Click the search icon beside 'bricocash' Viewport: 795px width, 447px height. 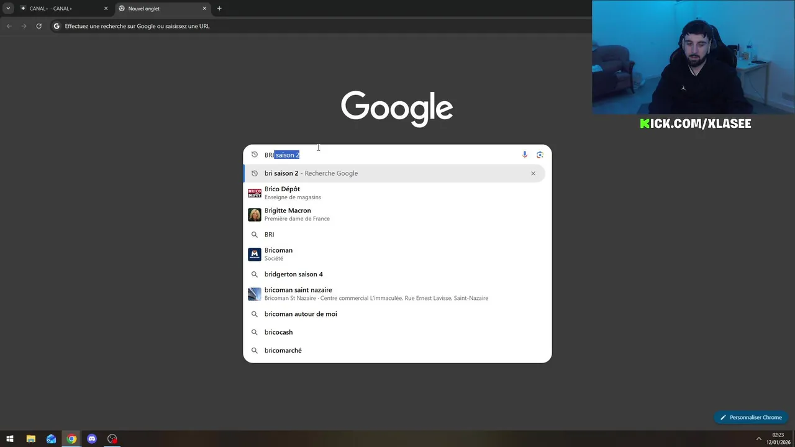click(x=254, y=332)
